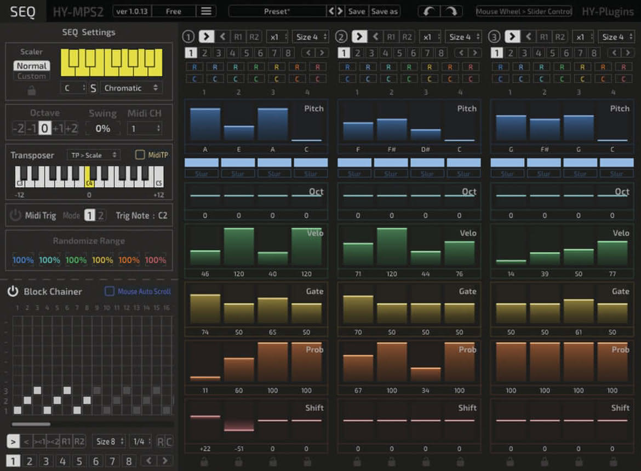Image resolution: width=641 pixels, height=471 pixels.
Task: Set Octave to -2
Action: coord(19,128)
